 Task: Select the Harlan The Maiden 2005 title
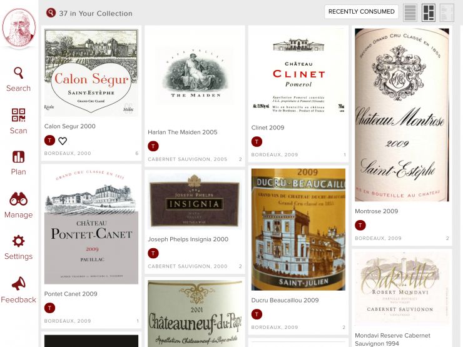coord(183,132)
